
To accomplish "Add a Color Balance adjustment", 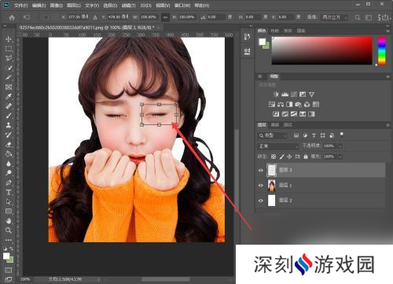I will tap(281, 105).
